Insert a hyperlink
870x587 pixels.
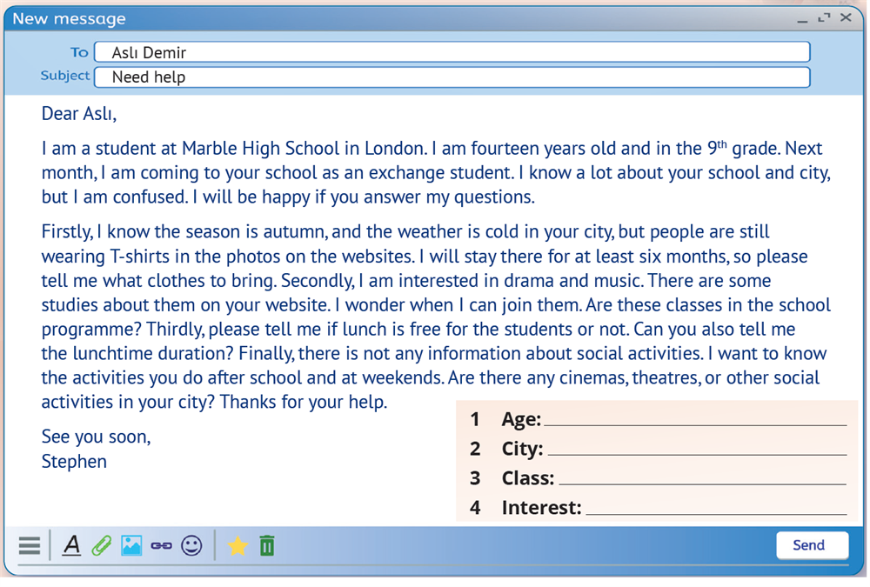pos(160,545)
